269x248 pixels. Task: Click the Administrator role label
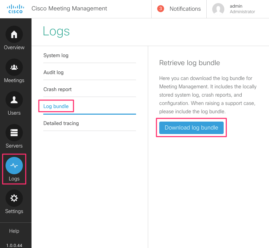(x=242, y=12)
